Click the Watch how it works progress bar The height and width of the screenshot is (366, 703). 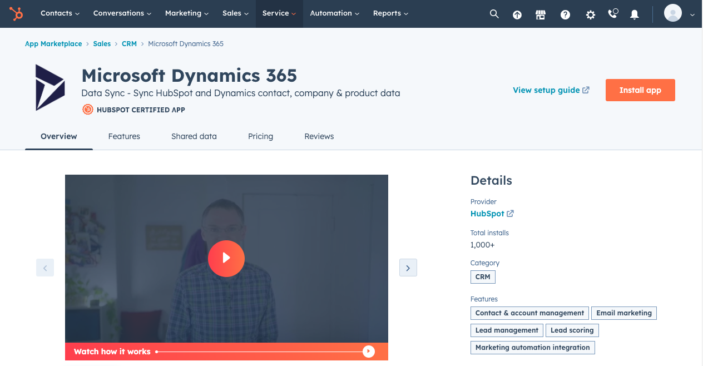pyautogui.click(x=261, y=352)
